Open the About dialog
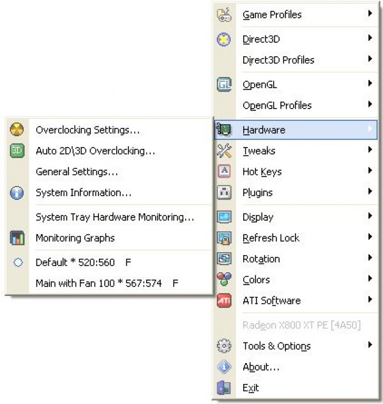The height and width of the screenshot is (404, 383). [x=260, y=367]
